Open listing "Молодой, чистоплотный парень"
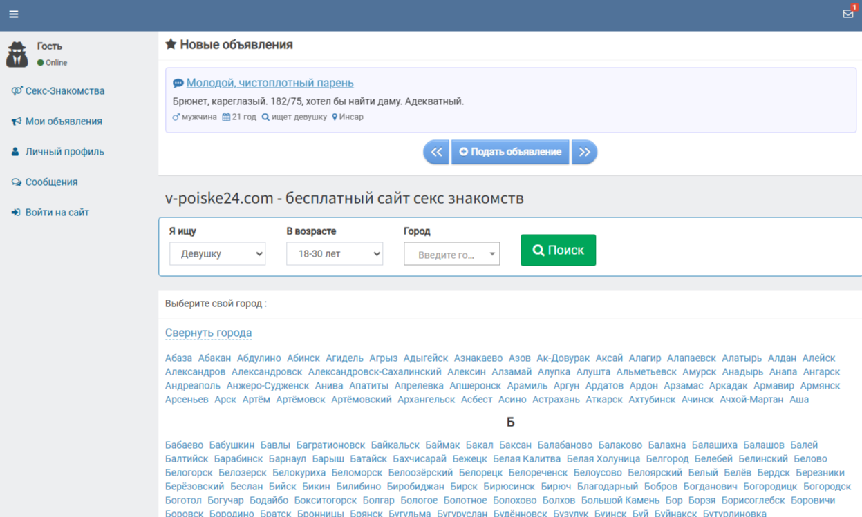The height and width of the screenshot is (517, 862). click(270, 83)
